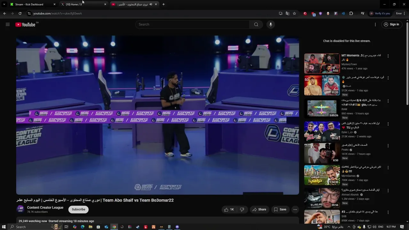Click the purple shield extension icon
Viewport: 409px width, 230px height.
320,13
